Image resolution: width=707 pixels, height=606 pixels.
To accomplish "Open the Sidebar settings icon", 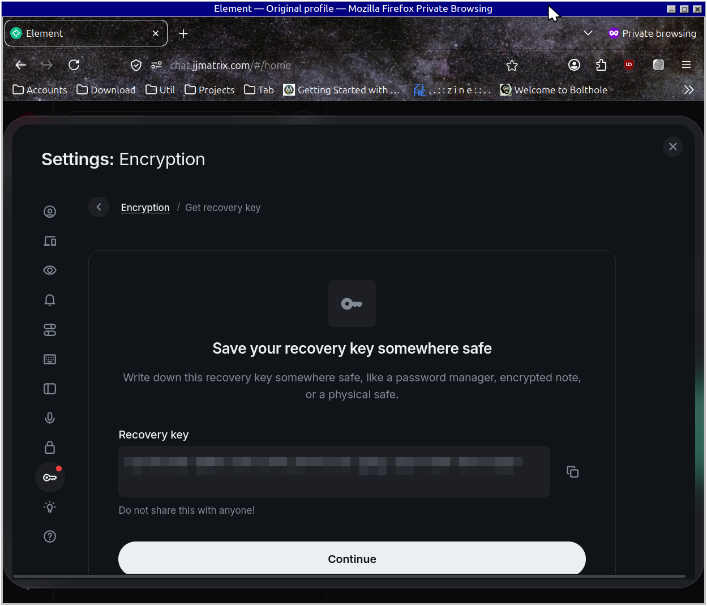I will pos(50,389).
